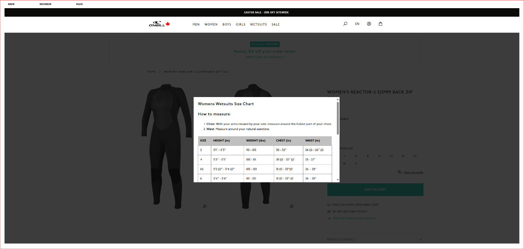Click arrow icon beside Free Returns & Exchanges
This screenshot has width=524, height=249.
(x=329, y=218)
